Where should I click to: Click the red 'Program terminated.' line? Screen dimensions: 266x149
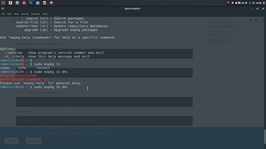click(x=19, y=75)
